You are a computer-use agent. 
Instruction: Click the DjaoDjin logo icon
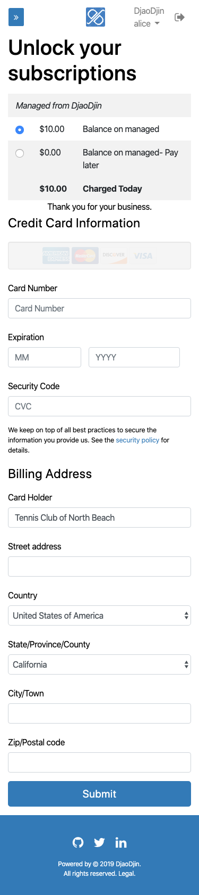[x=96, y=17]
